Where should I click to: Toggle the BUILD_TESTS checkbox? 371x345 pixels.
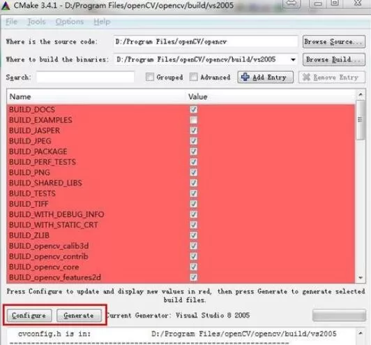click(x=194, y=193)
